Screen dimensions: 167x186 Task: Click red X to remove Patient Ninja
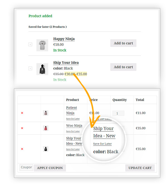click(x=22, y=113)
